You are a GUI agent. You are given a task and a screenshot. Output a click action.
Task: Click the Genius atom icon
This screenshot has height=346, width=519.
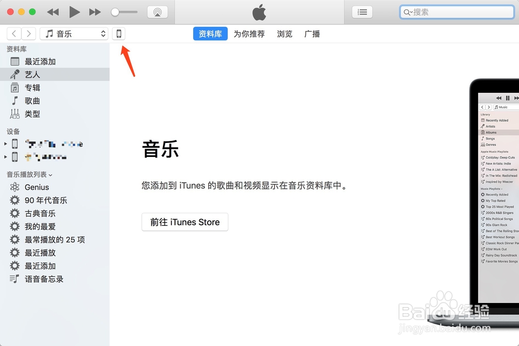pos(15,187)
